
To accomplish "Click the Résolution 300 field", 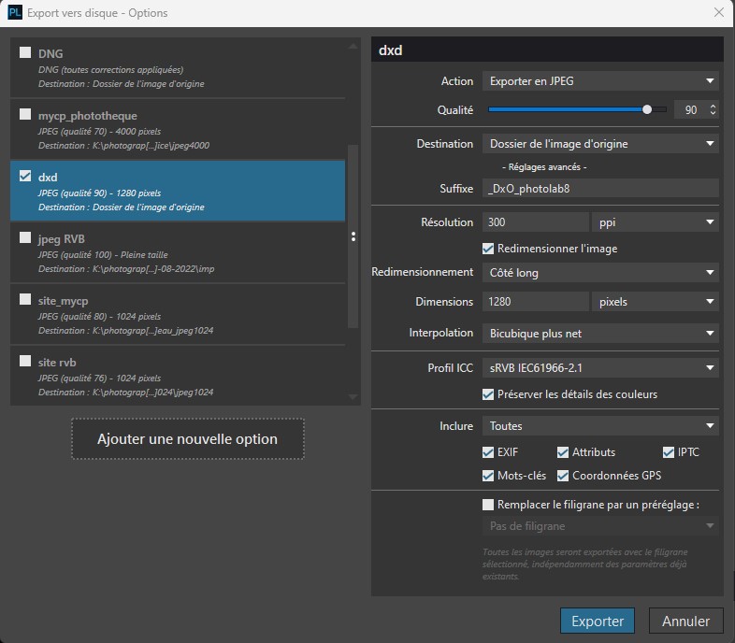I will (535, 222).
